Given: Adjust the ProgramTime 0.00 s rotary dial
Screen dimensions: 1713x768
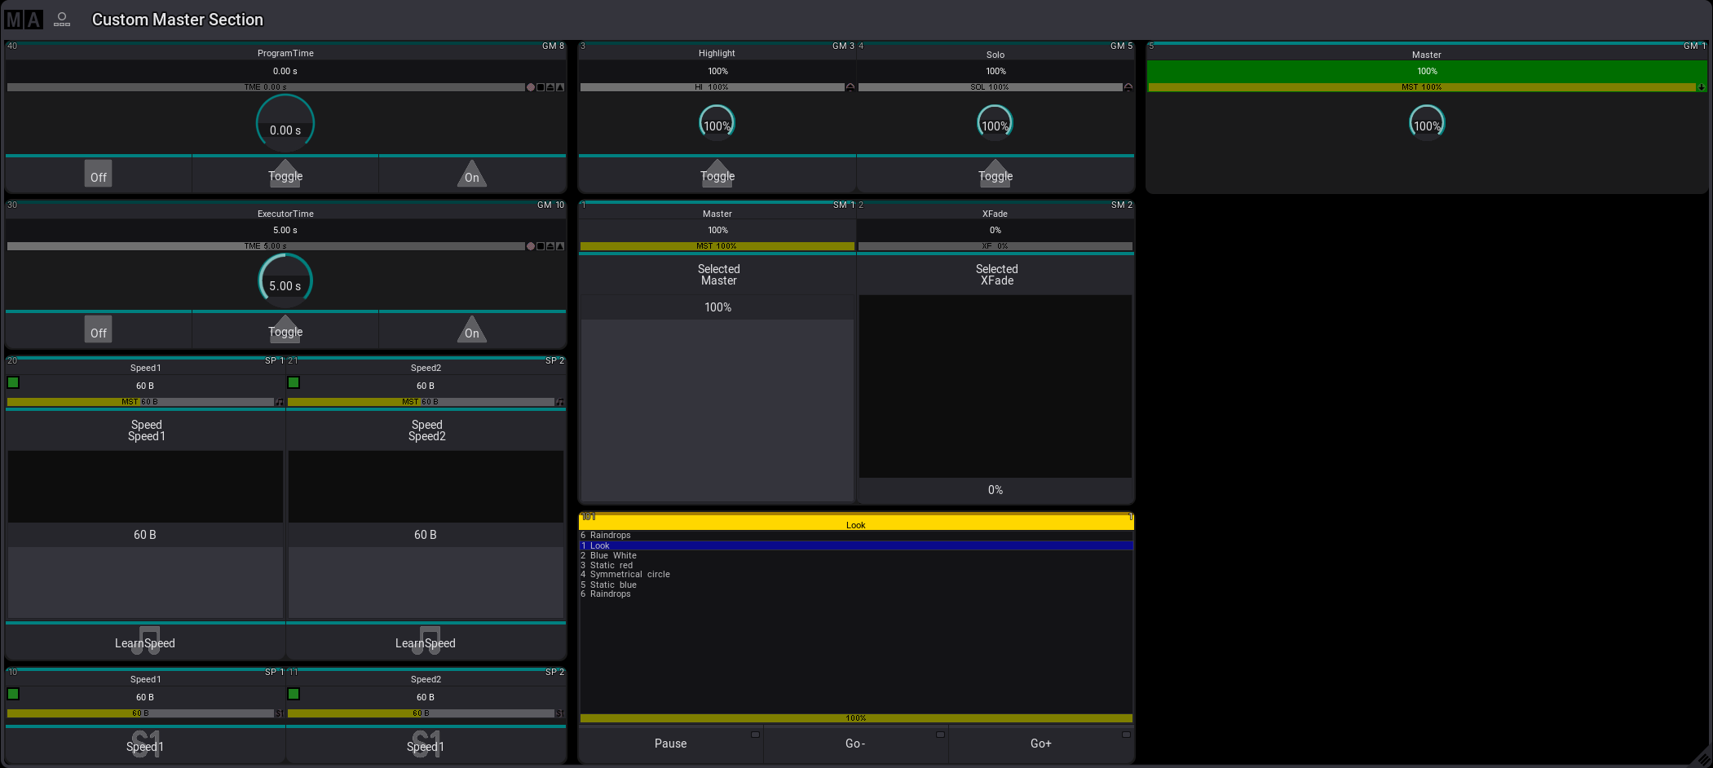Looking at the screenshot, I should tap(285, 123).
